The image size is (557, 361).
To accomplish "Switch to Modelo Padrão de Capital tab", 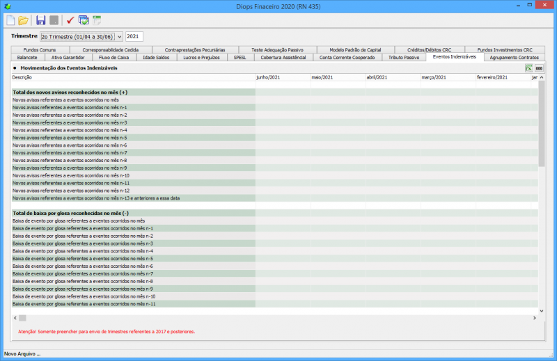I will pos(355,49).
